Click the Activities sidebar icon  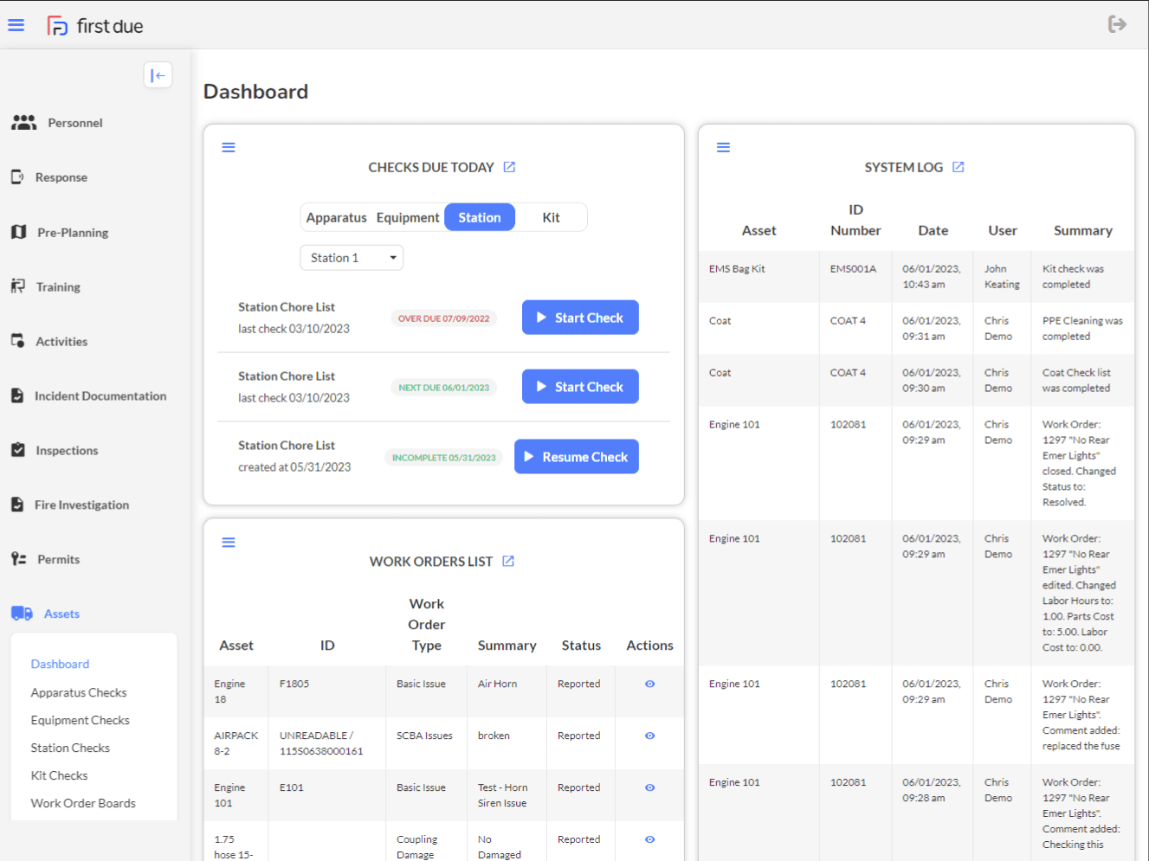click(x=17, y=341)
